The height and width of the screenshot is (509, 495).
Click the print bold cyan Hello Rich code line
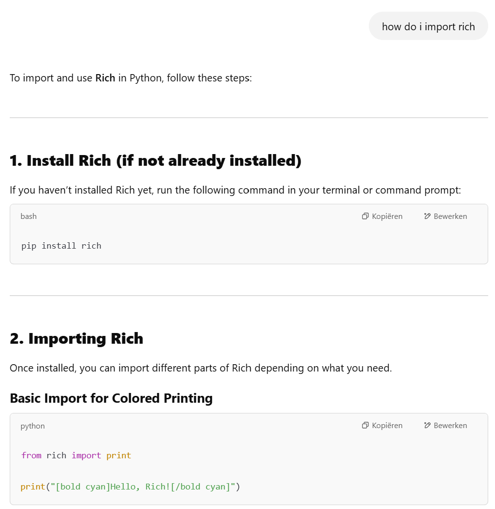pos(130,487)
